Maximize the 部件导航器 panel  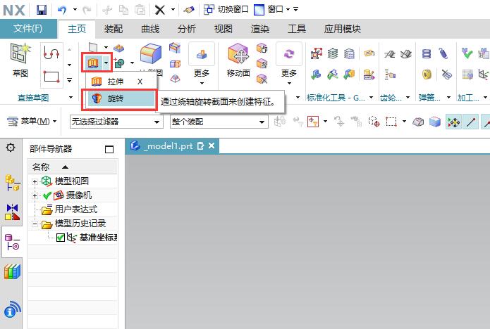pyautogui.click(x=109, y=149)
